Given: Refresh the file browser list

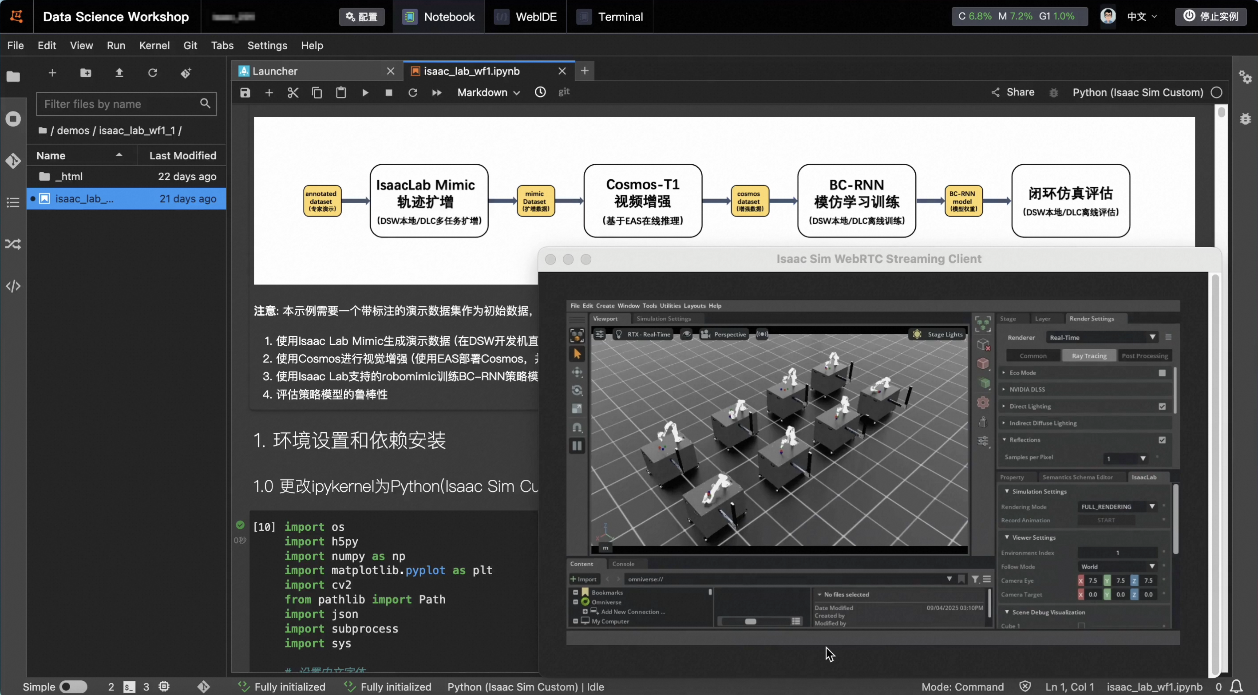Looking at the screenshot, I should (x=152, y=73).
